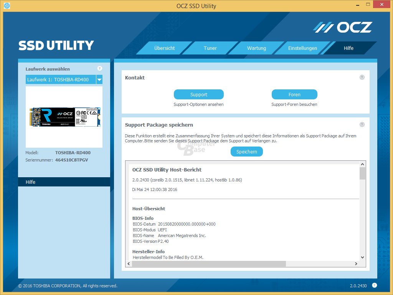Click the report's scroll up arrow
Screen dimensions: 393x295
pyautogui.click(x=362, y=164)
